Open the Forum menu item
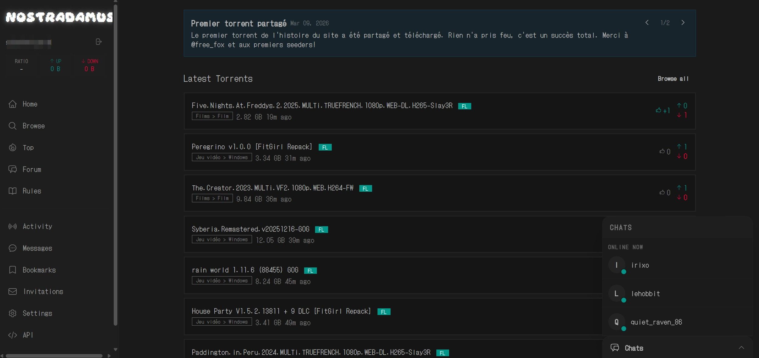 32,169
